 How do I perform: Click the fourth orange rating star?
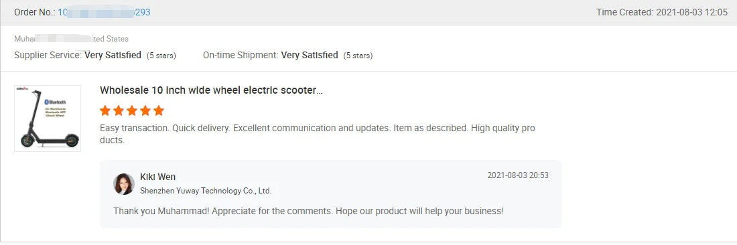pos(145,110)
